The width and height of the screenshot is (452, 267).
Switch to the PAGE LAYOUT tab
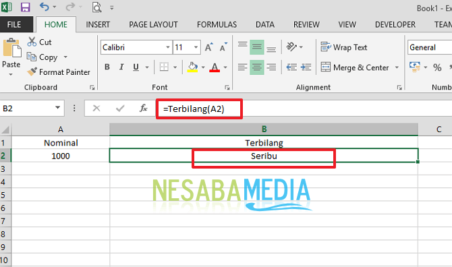(x=153, y=24)
